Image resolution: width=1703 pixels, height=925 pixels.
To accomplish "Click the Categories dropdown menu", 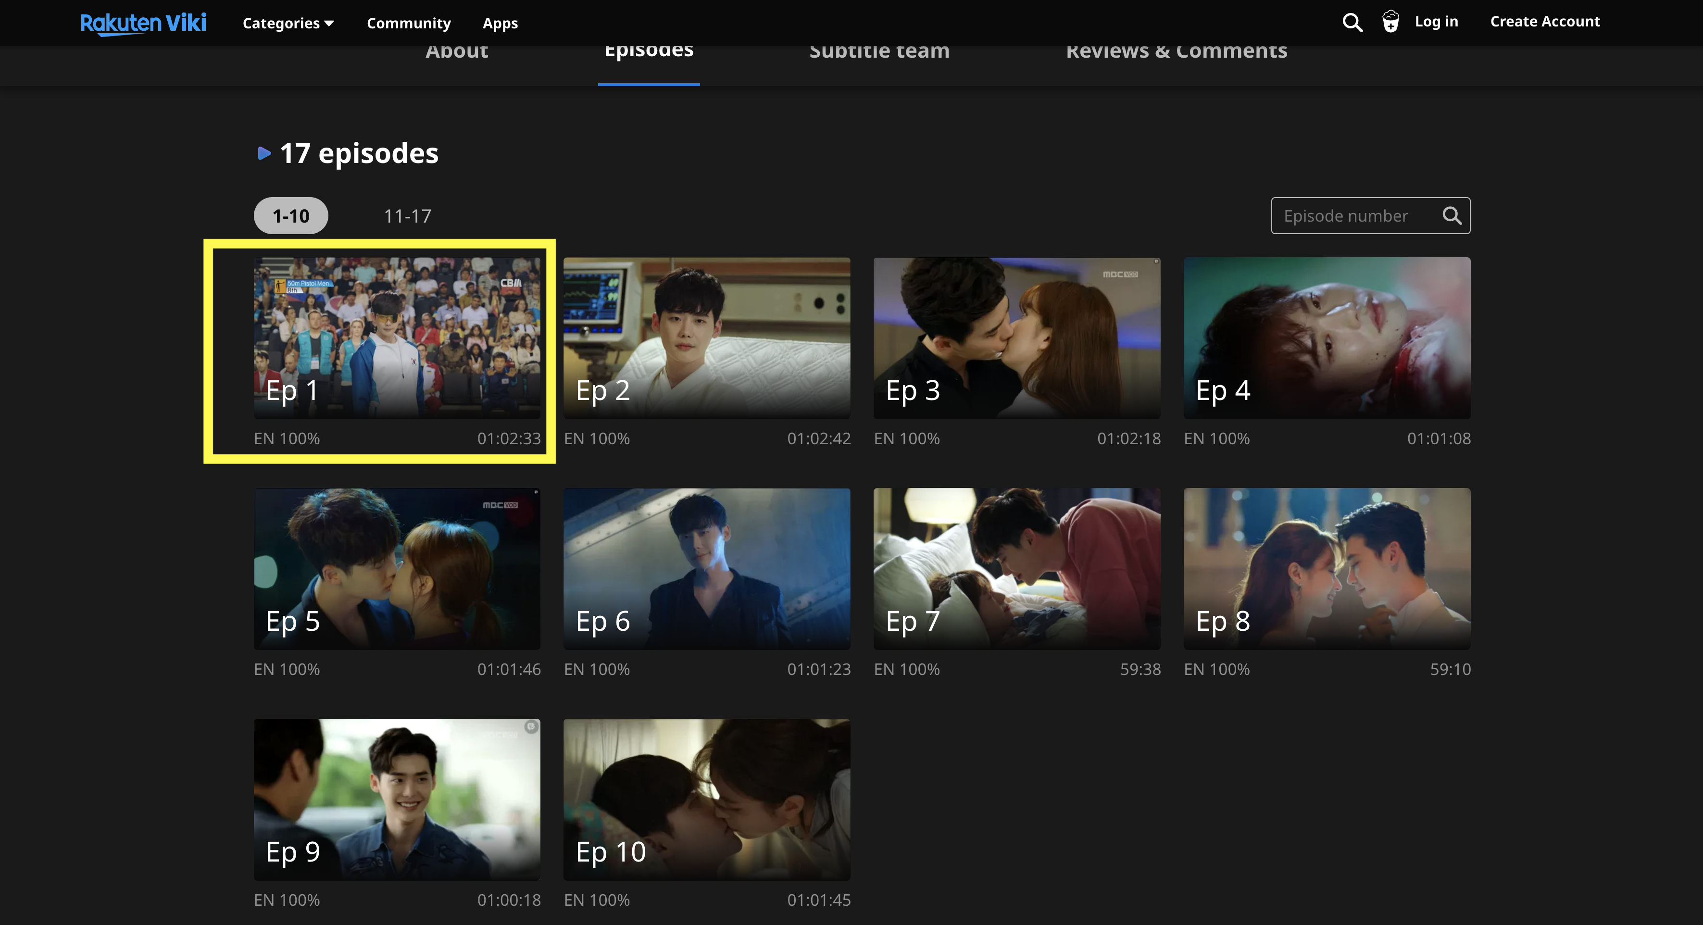I will click(287, 22).
